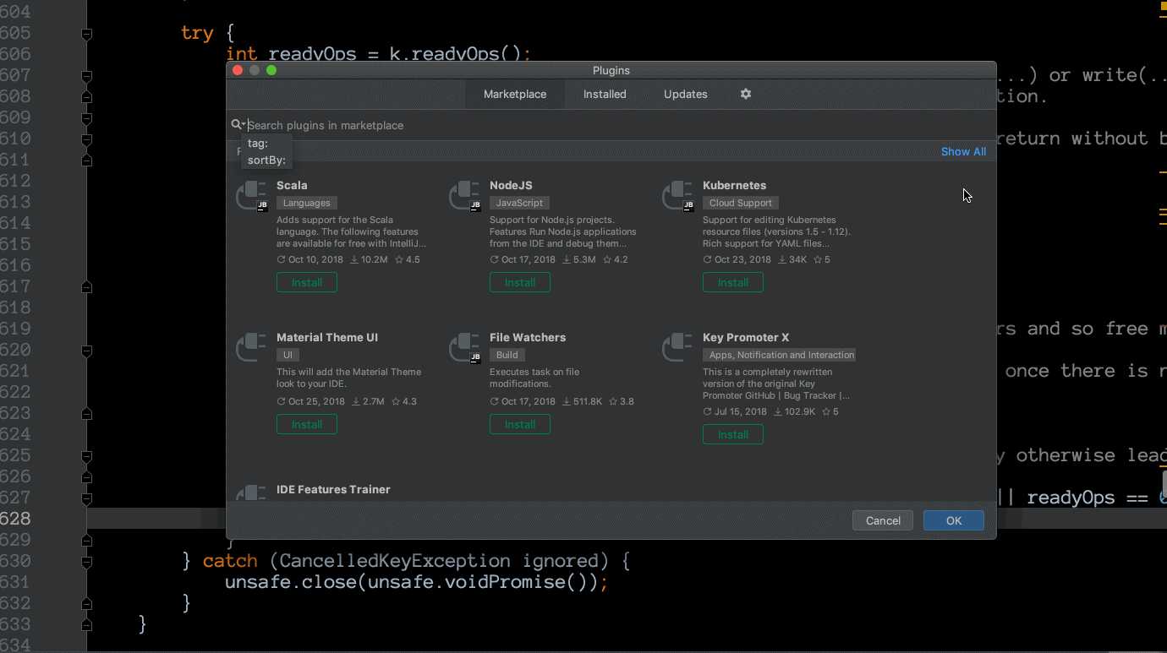The height and width of the screenshot is (653, 1167).
Task: Install the Scala plugin
Action: point(307,282)
